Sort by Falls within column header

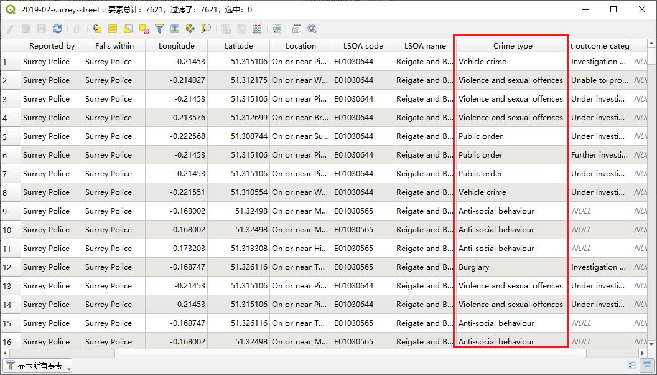[x=114, y=45]
